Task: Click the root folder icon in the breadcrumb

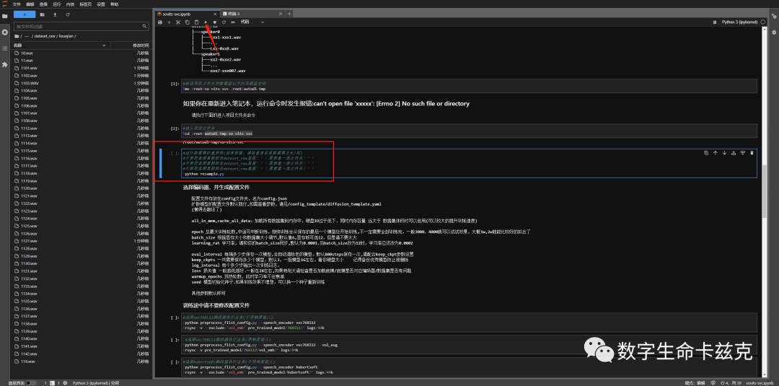Action: (17, 36)
